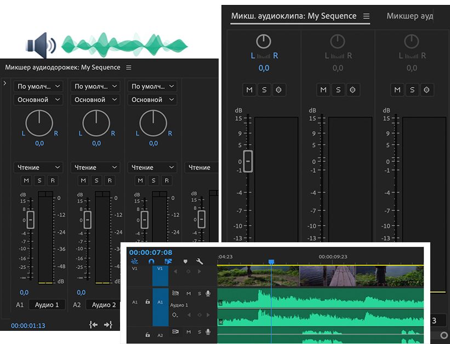The height and width of the screenshot is (344, 450).
Task: Mute first channel in Clip Mixer
Action: (249, 90)
